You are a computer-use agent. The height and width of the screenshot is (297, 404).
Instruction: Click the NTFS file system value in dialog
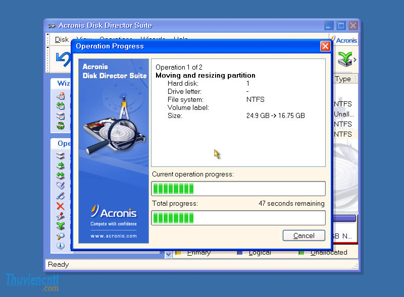[256, 100]
